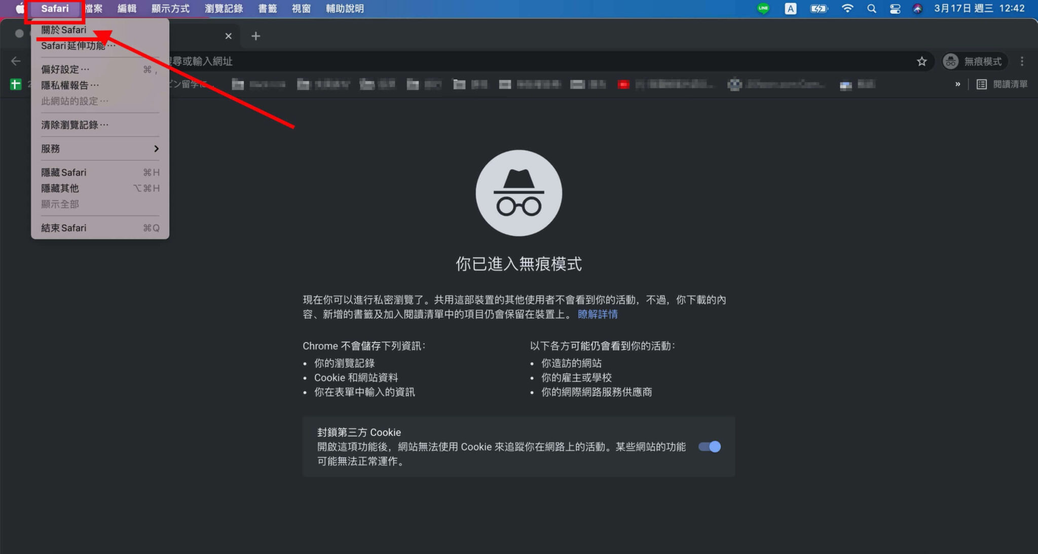The width and height of the screenshot is (1038, 554).
Task: Open a new tab with plus button
Action: coord(256,36)
